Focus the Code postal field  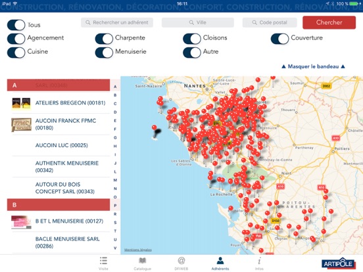270,22
